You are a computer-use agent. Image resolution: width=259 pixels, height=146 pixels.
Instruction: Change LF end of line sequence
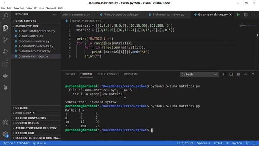coord(227,143)
